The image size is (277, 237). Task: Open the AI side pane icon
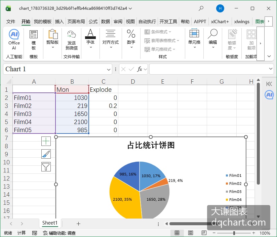pos(269,95)
